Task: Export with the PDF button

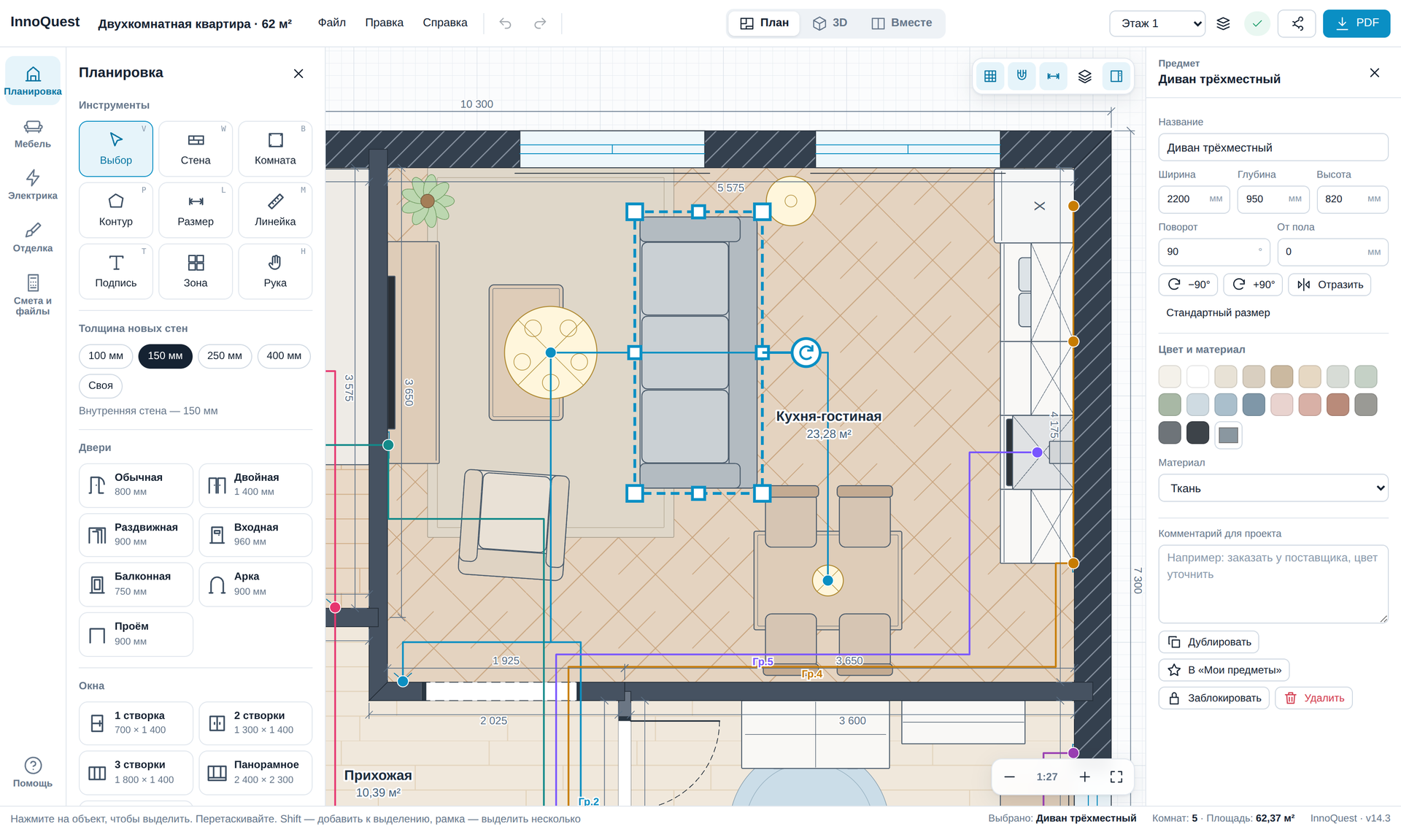Action: click(x=1356, y=23)
